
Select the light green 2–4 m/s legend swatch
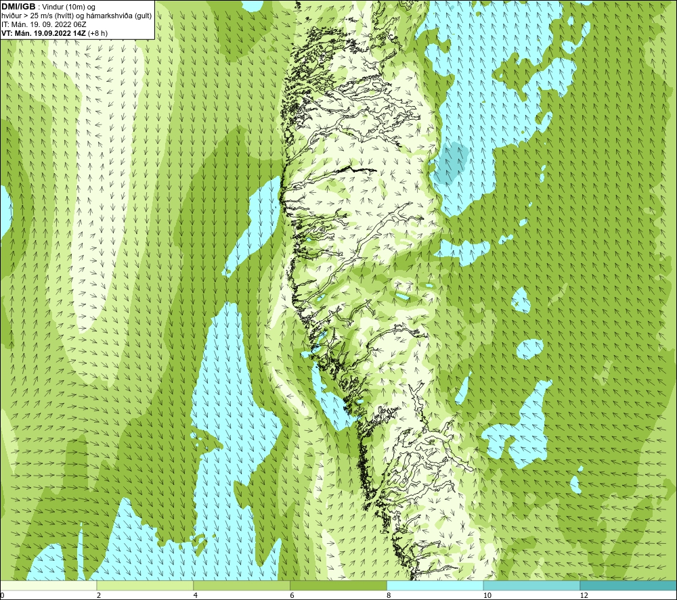pos(145,585)
